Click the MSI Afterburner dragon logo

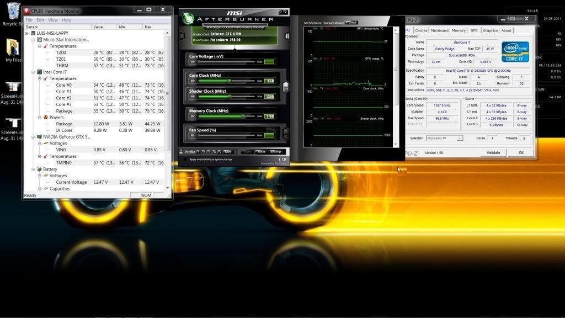point(188,18)
